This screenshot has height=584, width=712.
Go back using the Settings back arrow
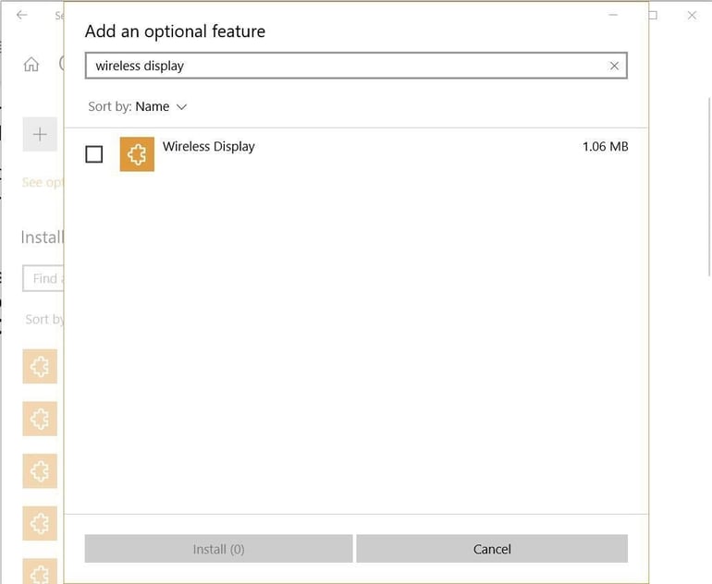[x=21, y=16]
